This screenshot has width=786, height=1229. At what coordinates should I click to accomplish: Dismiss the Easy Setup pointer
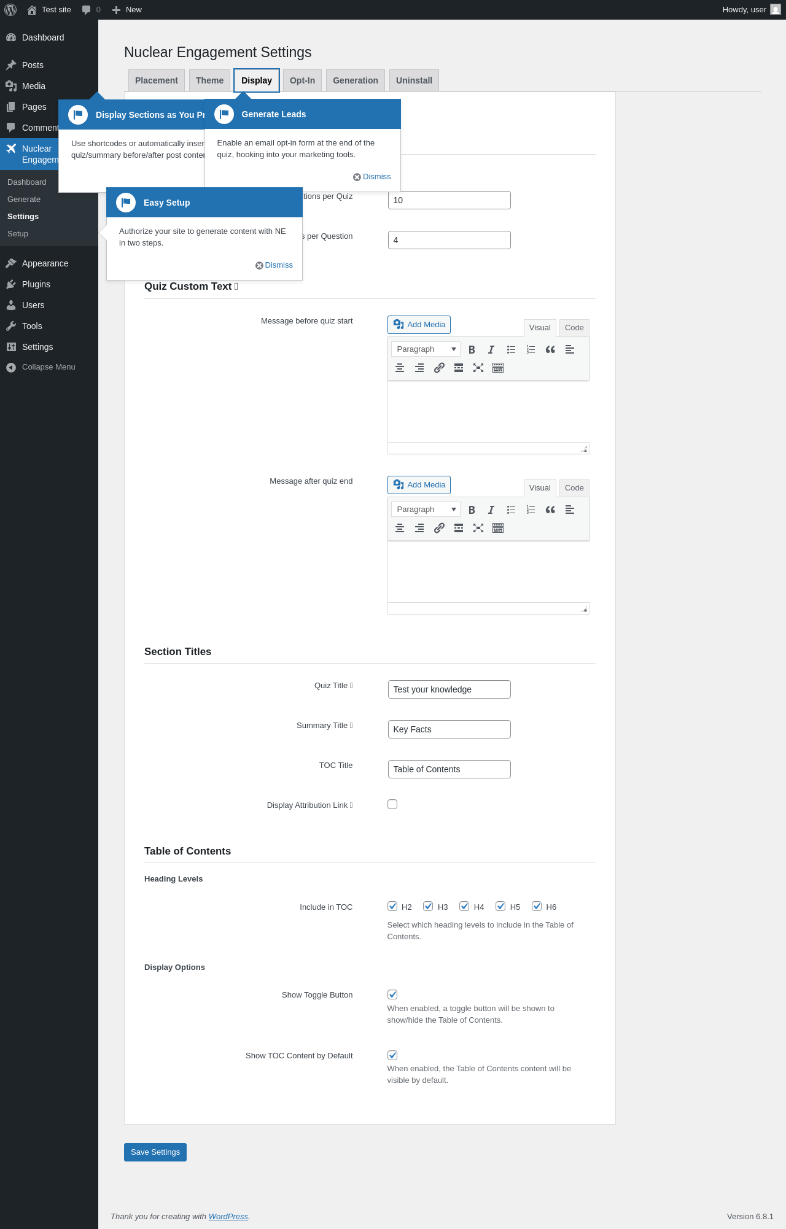pyautogui.click(x=274, y=265)
